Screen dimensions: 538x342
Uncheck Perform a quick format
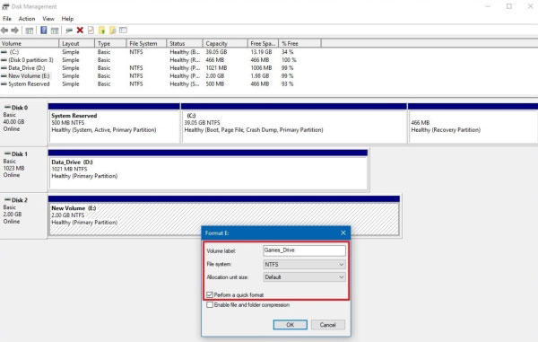tap(210, 295)
